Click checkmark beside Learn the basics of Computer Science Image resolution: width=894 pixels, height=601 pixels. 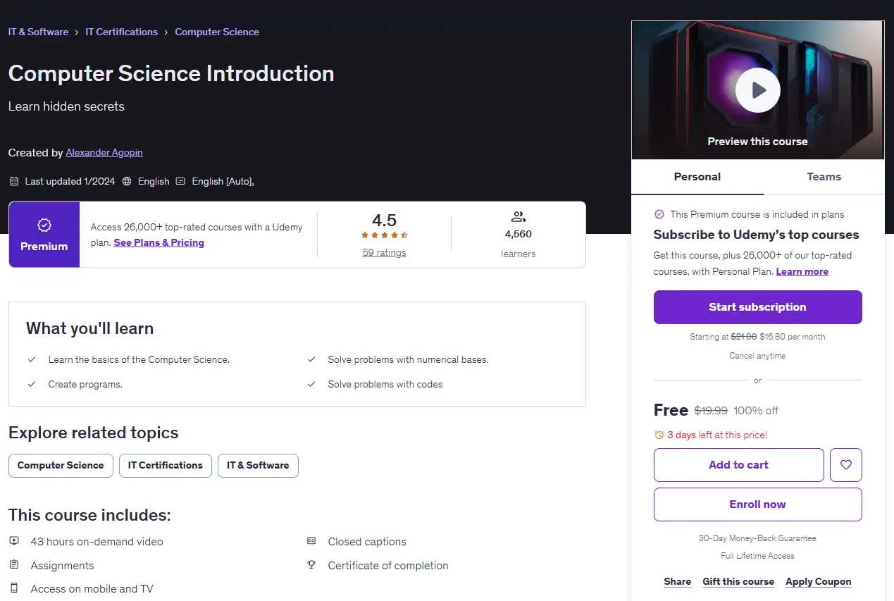pyautogui.click(x=32, y=359)
